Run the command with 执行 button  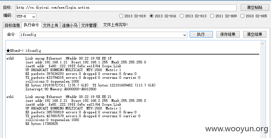pos(201,34)
